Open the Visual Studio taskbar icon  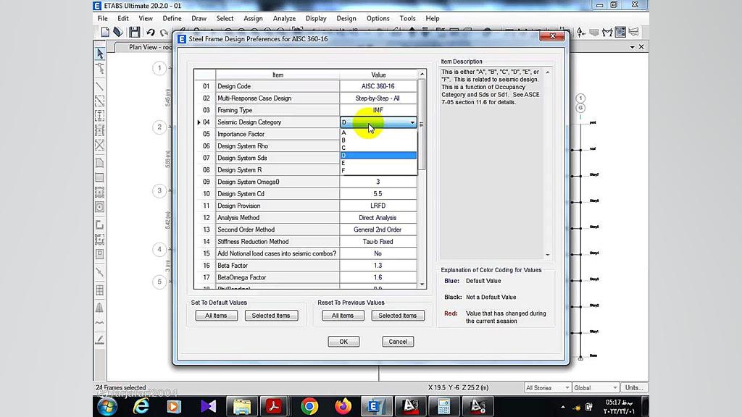click(208, 406)
